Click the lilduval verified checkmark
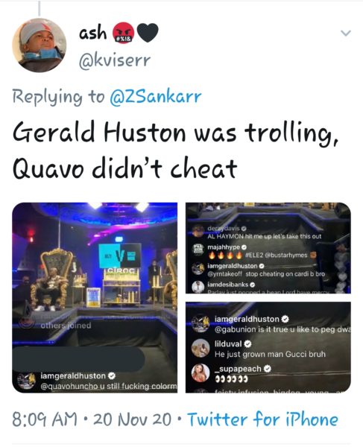363x447 pixels. 247,343
